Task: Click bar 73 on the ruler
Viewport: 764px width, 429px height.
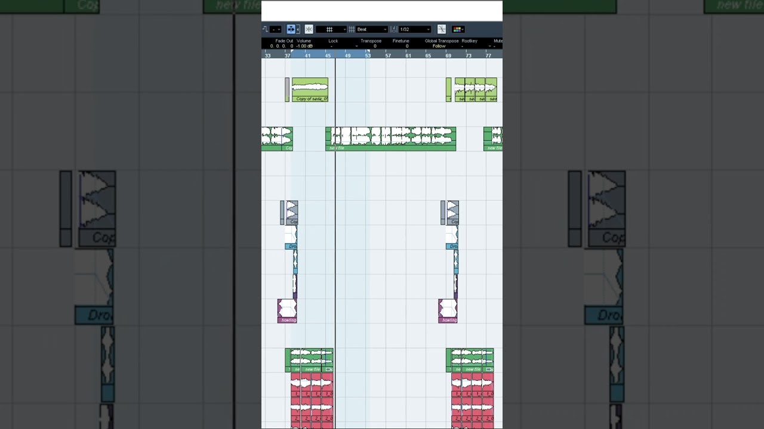Action: [469, 55]
